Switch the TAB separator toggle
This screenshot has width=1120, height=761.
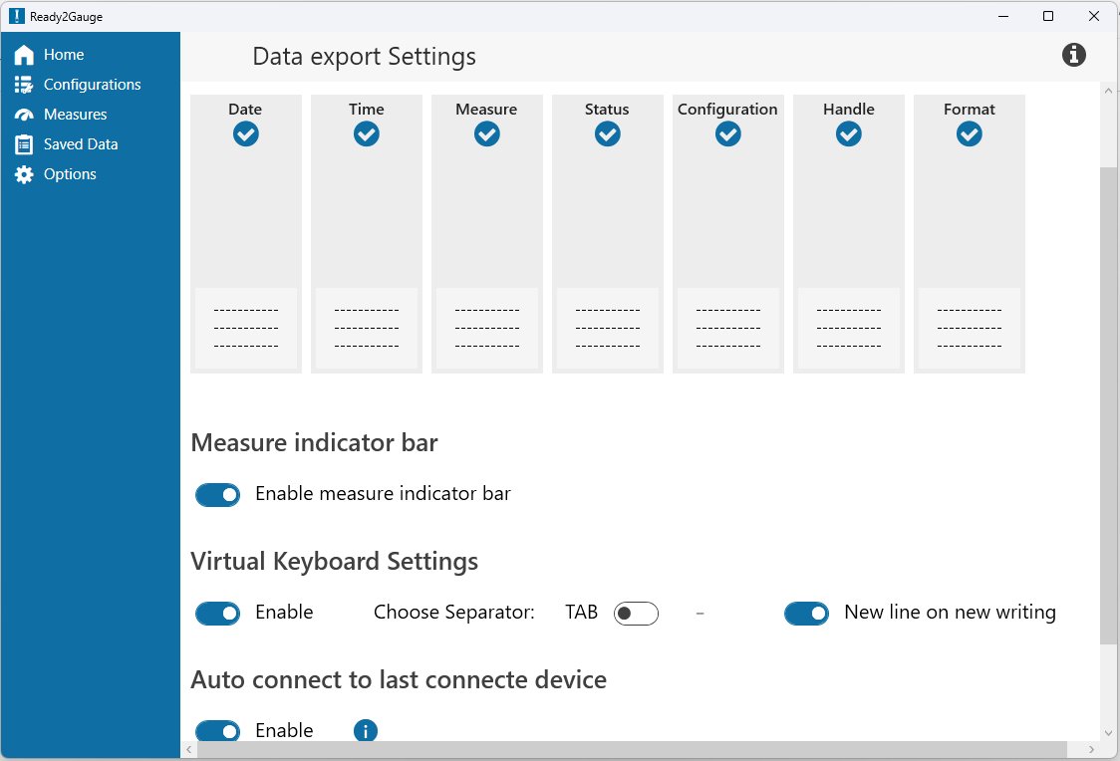click(x=636, y=613)
